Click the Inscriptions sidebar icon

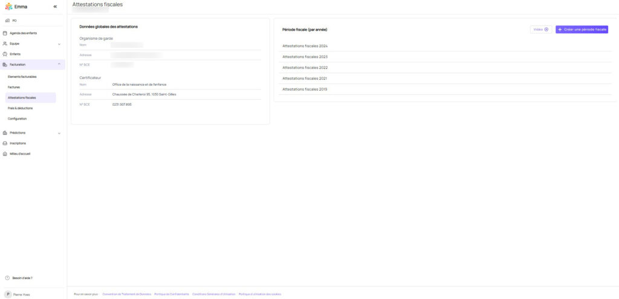click(5, 143)
